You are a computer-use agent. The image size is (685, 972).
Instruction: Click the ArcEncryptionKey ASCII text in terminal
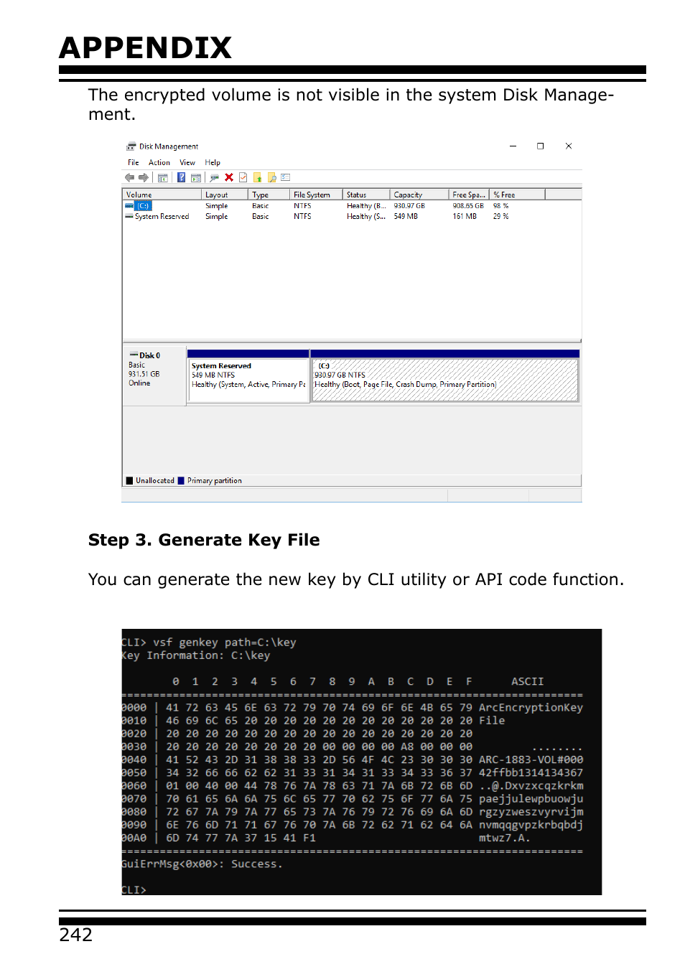click(x=531, y=708)
